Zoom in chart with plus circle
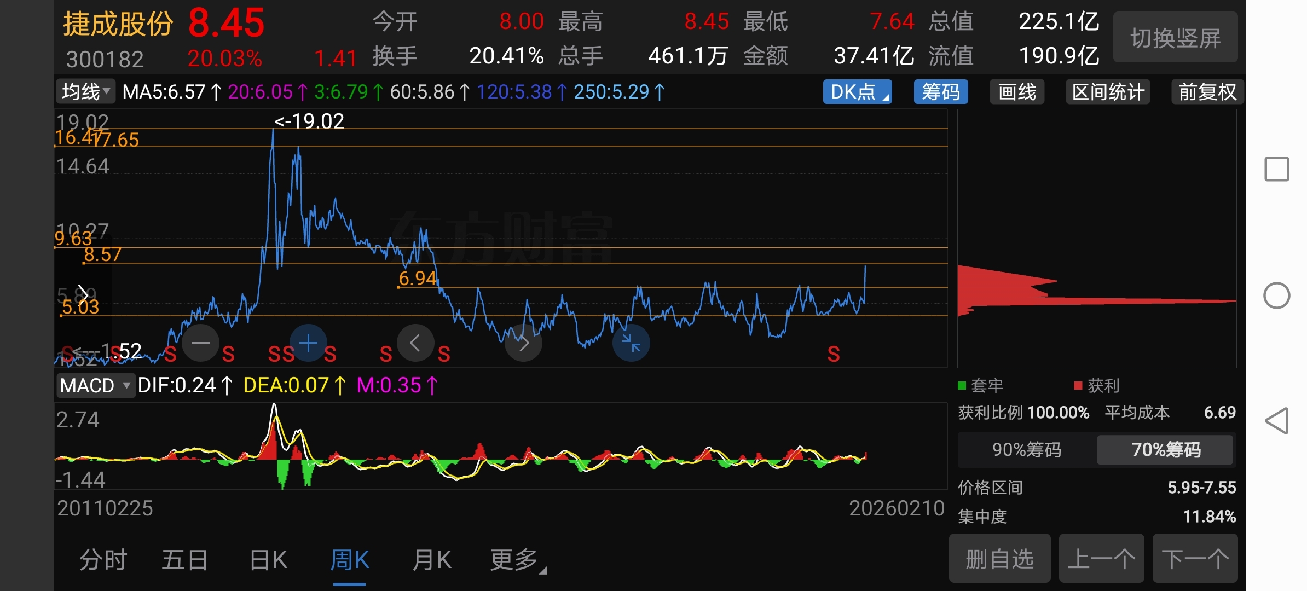This screenshot has width=1307, height=591. (308, 343)
